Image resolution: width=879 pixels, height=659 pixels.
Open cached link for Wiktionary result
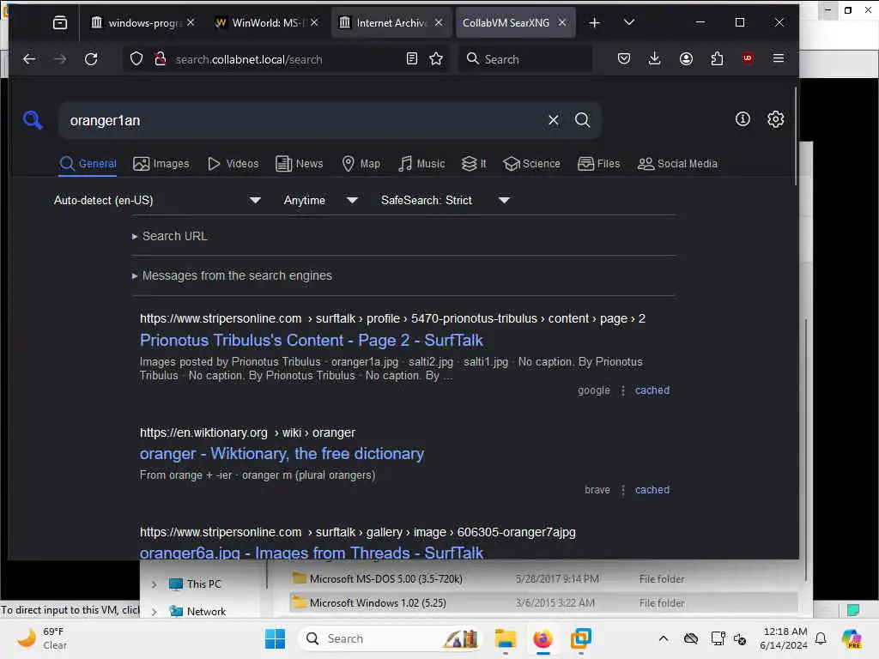(x=652, y=490)
